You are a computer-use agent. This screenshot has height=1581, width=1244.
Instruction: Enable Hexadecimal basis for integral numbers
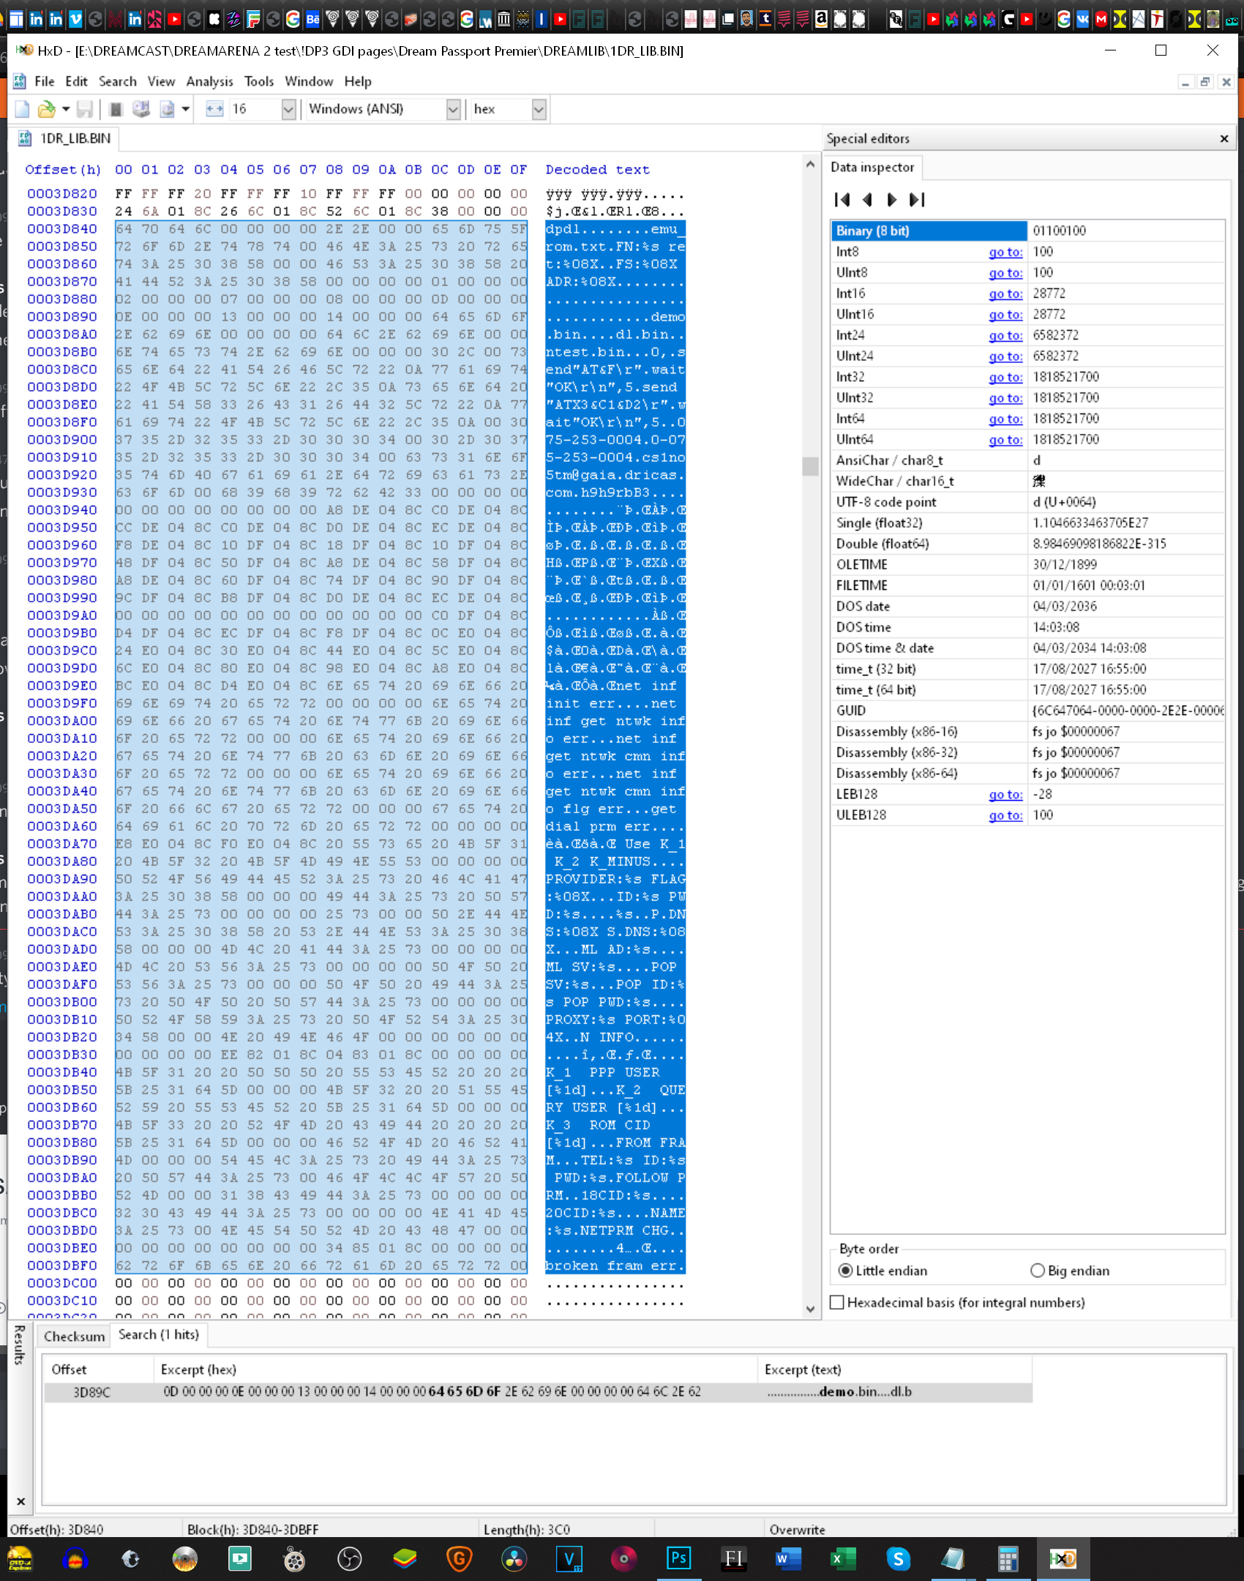[959, 1302]
